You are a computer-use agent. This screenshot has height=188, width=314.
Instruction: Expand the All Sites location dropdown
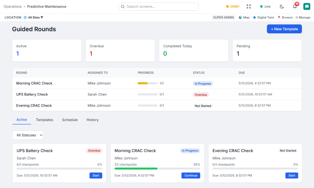coord(33,17)
